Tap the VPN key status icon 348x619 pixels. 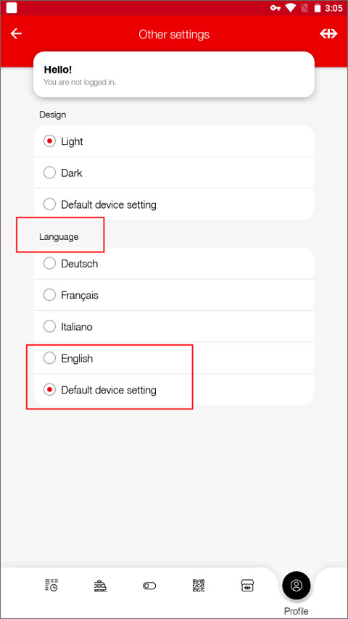pos(275,8)
